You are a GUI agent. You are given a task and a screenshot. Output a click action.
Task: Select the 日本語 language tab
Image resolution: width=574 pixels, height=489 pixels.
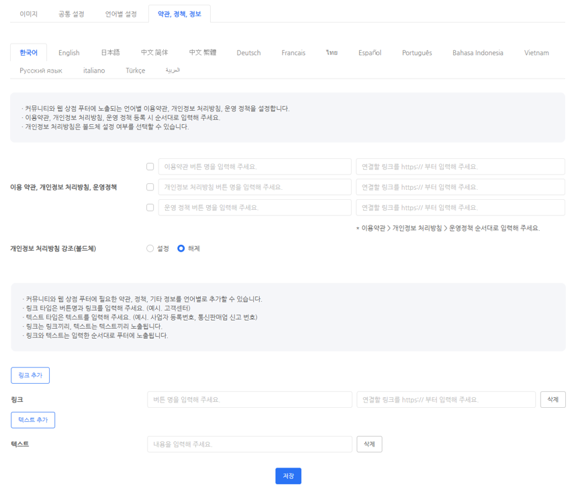(110, 53)
